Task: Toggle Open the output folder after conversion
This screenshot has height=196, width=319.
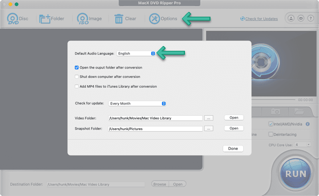Action: pyautogui.click(x=77, y=67)
